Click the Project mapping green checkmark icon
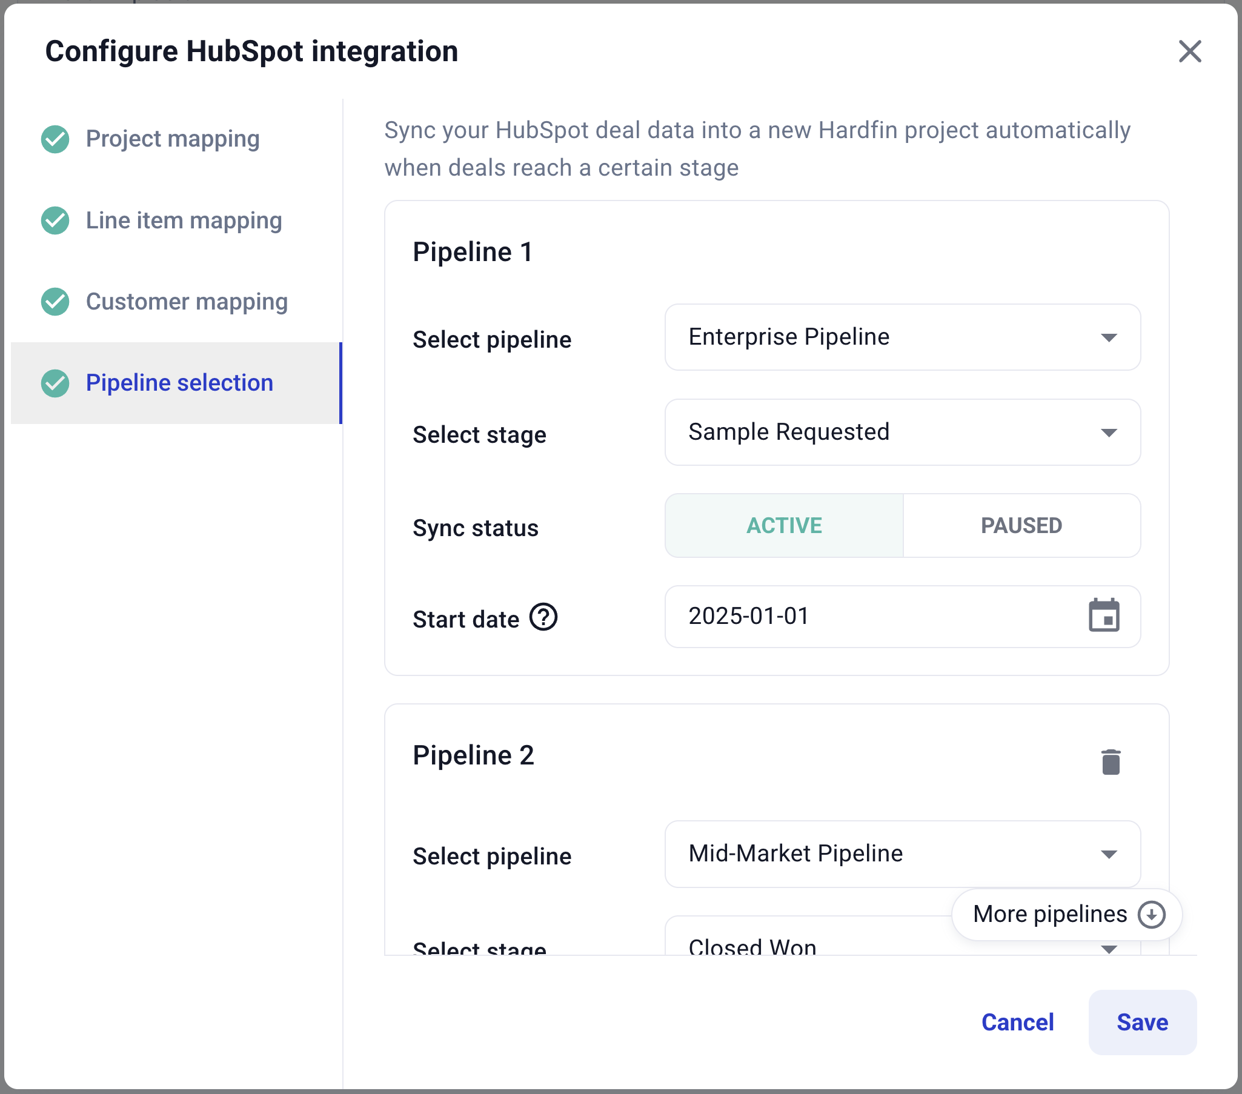The height and width of the screenshot is (1094, 1242). coord(55,139)
